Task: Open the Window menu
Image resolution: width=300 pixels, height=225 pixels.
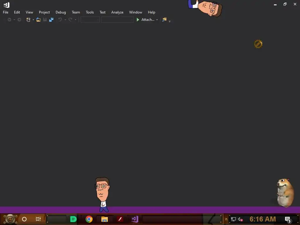Action: 135,12
